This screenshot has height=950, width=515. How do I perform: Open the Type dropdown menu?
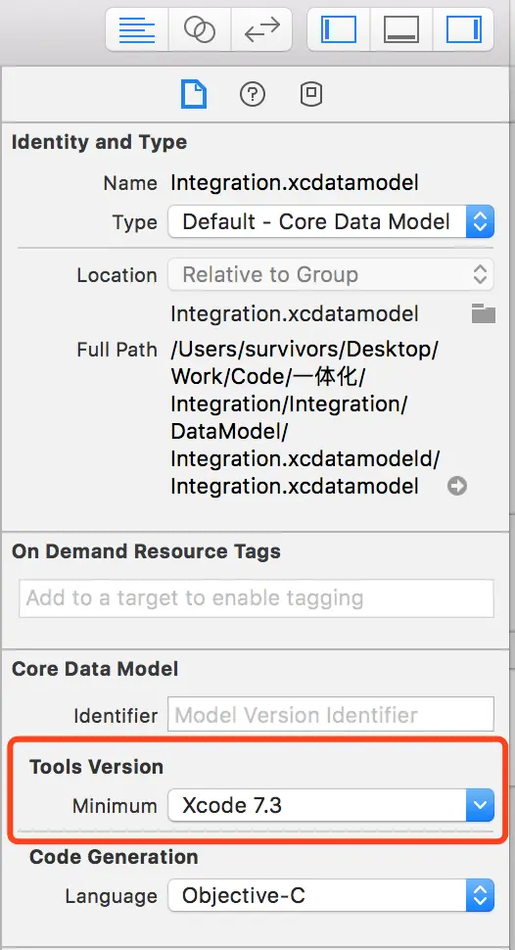pyautogui.click(x=331, y=221)
